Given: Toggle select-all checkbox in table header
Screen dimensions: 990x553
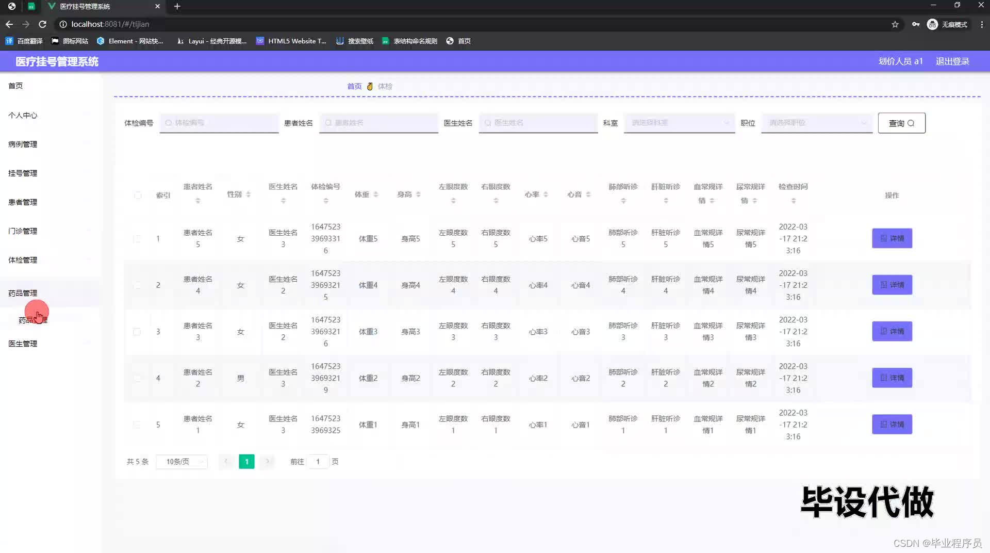Looking at the screenshot, I should [138, 195].
